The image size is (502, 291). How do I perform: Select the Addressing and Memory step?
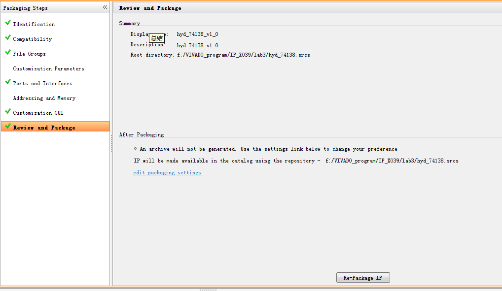coord(44,98)
